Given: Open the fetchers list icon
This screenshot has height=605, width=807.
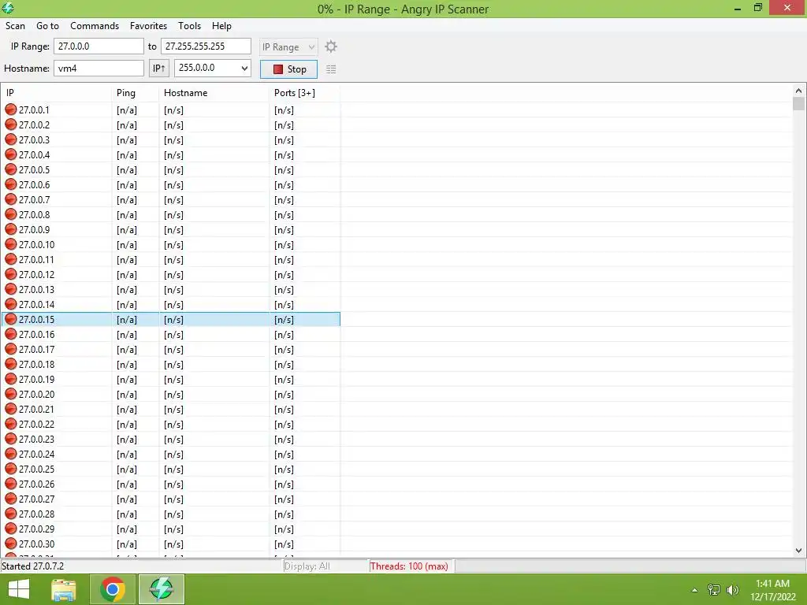Looking at the screenshot, I should tap(331, 69).
